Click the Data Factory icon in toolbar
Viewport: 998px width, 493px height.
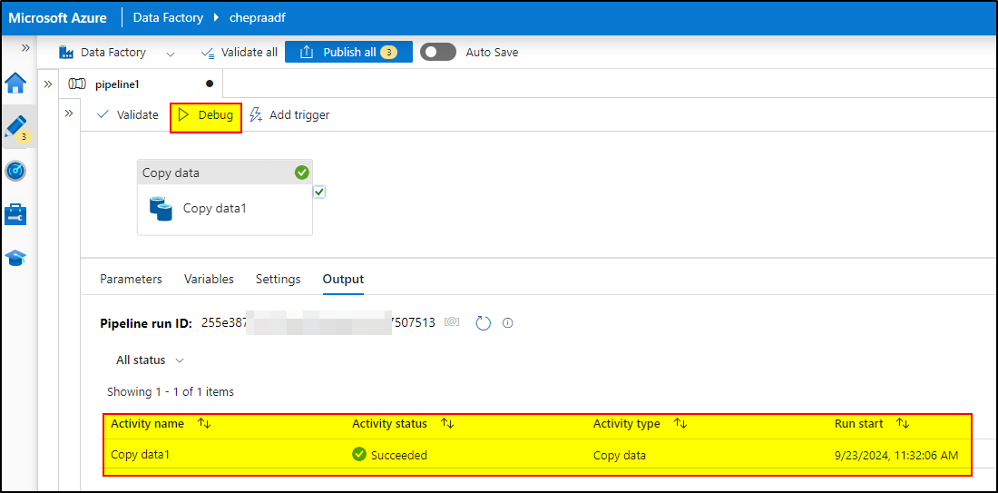(x=67, y=53)
